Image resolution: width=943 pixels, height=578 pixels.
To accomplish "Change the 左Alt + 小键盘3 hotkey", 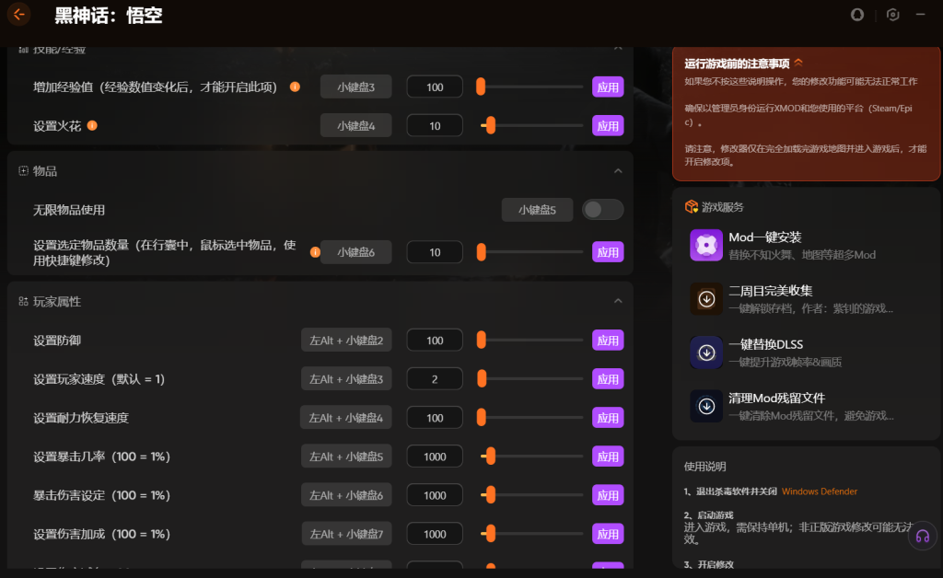I will (346, 379).
